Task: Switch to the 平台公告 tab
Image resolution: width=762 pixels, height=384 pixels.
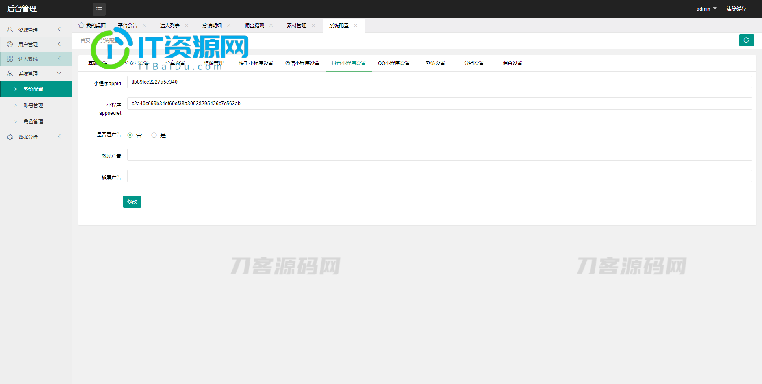Action: pos(128,25)
